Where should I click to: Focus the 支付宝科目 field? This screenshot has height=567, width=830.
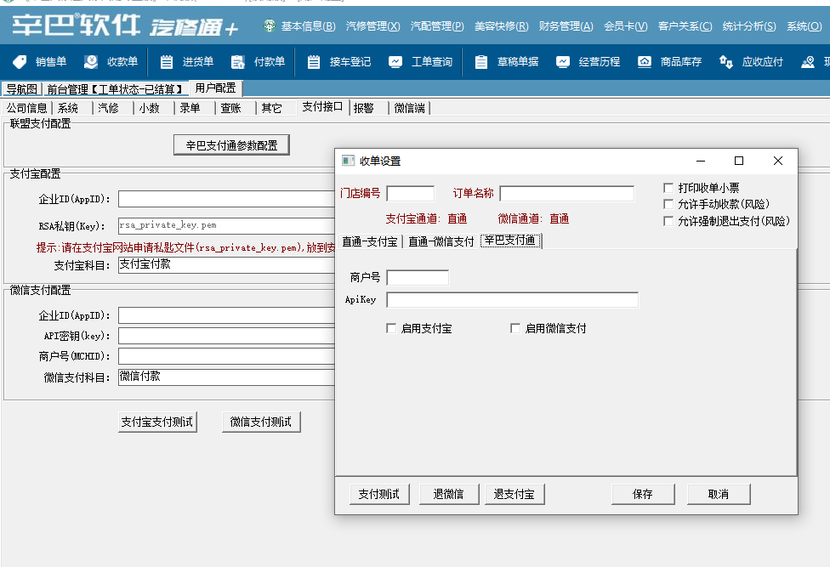coord(226,265)
